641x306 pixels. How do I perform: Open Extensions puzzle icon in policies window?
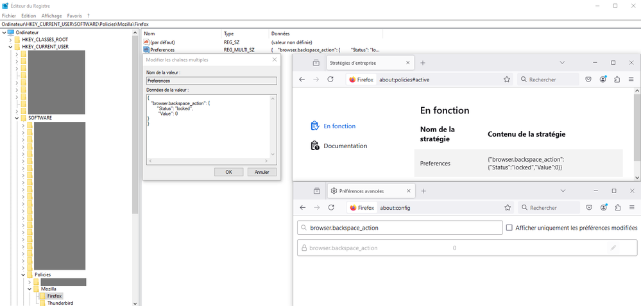[x=617, y=80]
